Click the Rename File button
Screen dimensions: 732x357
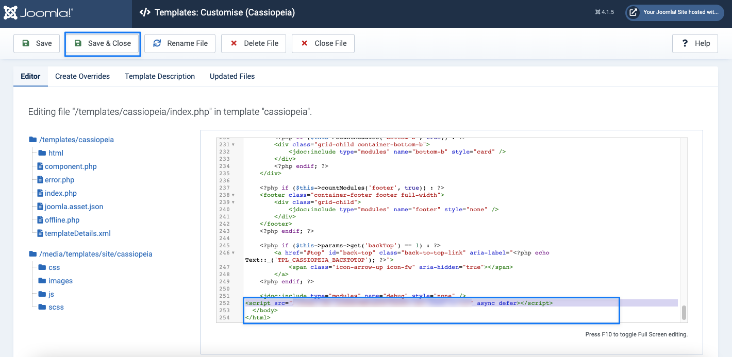[180, 43]
